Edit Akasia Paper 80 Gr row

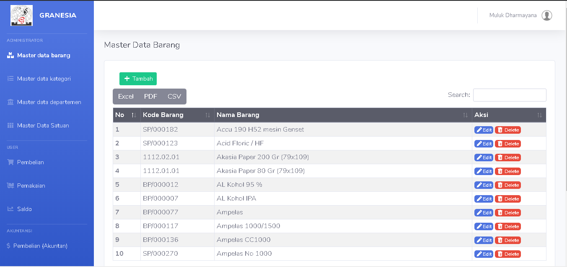coord(484,171)
